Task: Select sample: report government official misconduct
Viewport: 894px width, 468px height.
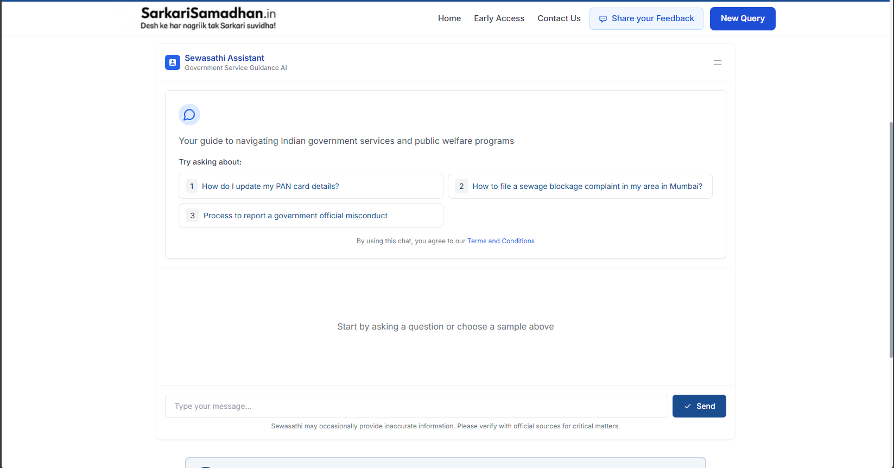Action: [x=311, y=216]
